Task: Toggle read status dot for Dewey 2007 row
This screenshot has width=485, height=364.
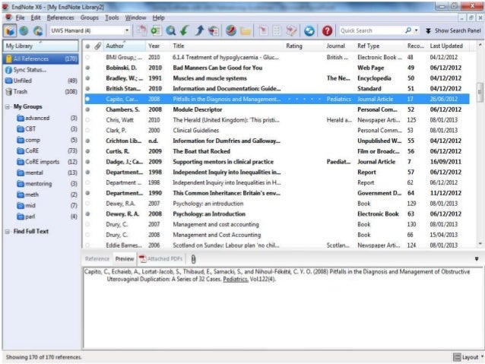Action: coord(88,204)
